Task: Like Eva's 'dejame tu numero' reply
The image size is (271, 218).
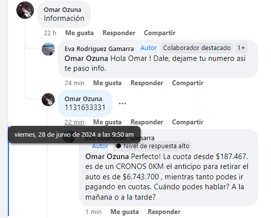Action: coord(107,83)
